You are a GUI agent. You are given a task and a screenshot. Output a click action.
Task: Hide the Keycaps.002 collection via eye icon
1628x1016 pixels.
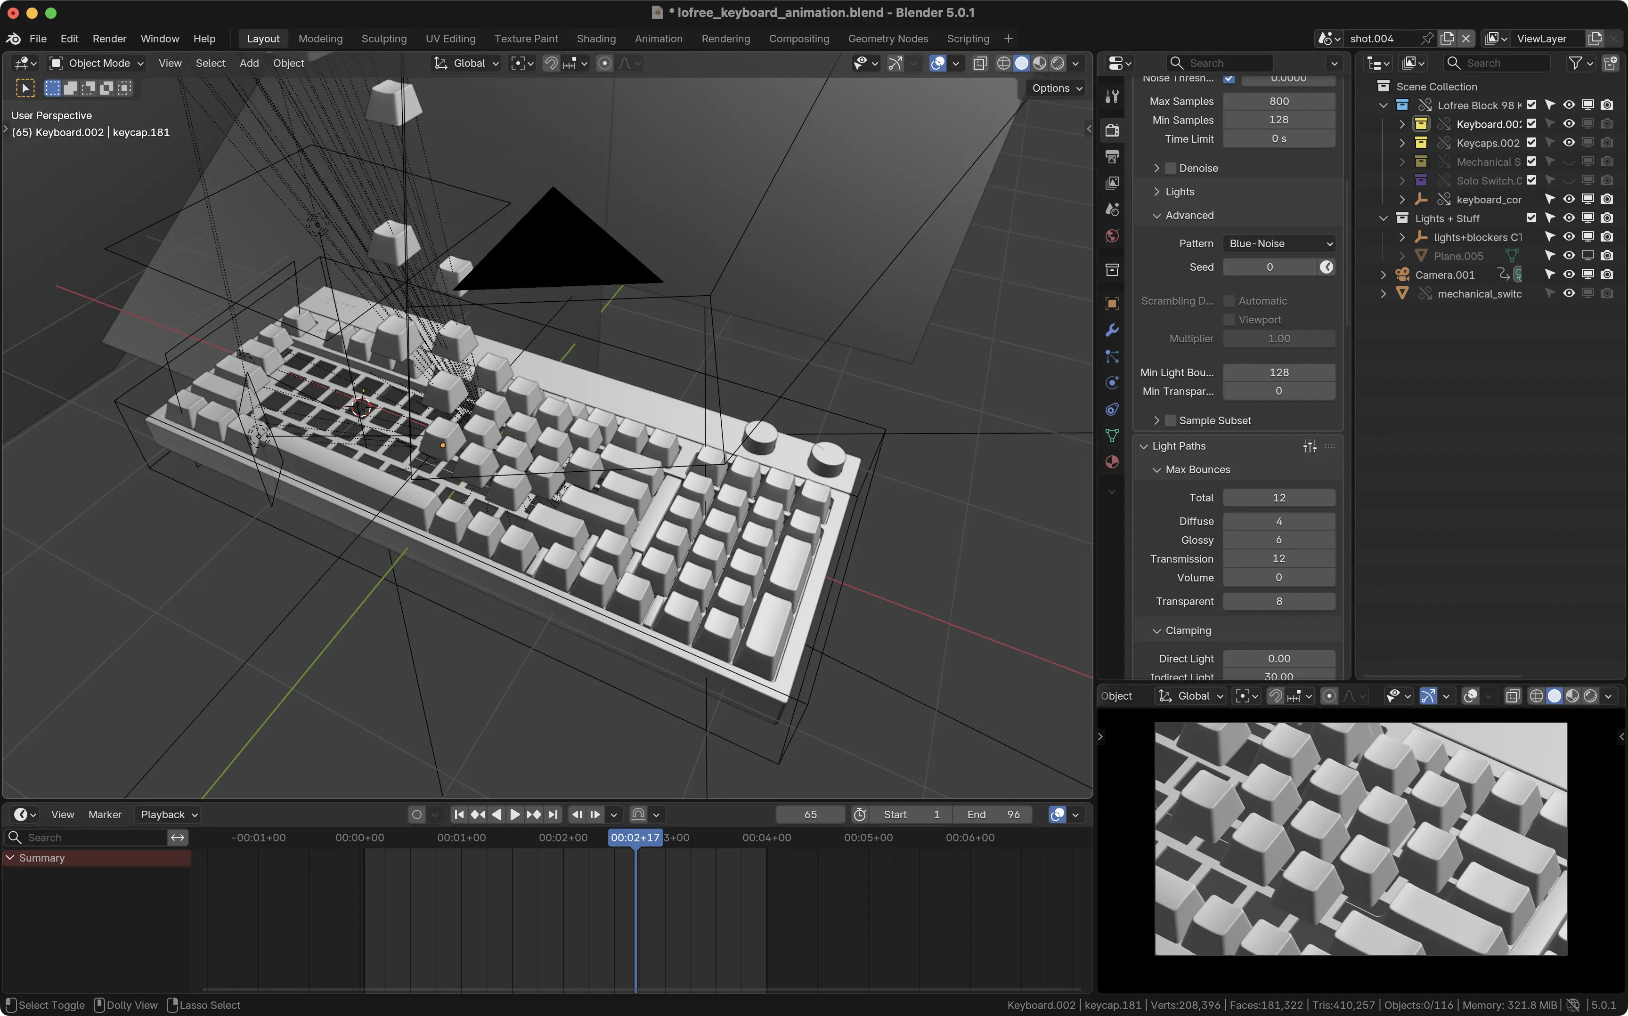click(x=1568, y=143)
